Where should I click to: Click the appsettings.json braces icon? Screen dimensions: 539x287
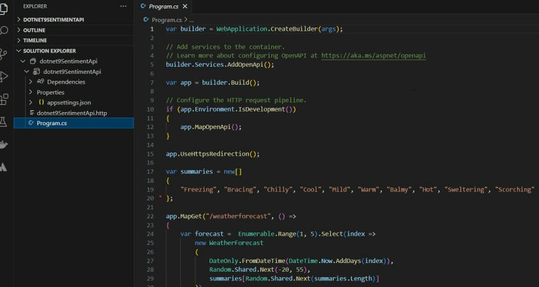click(x=41, y=102)
